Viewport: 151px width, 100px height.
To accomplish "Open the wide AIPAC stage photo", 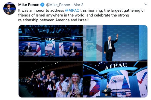I will click(51, 43).
